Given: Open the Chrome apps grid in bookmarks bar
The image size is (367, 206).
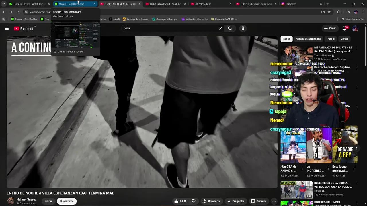Looking at the screenshot, I should coord(4,19).
